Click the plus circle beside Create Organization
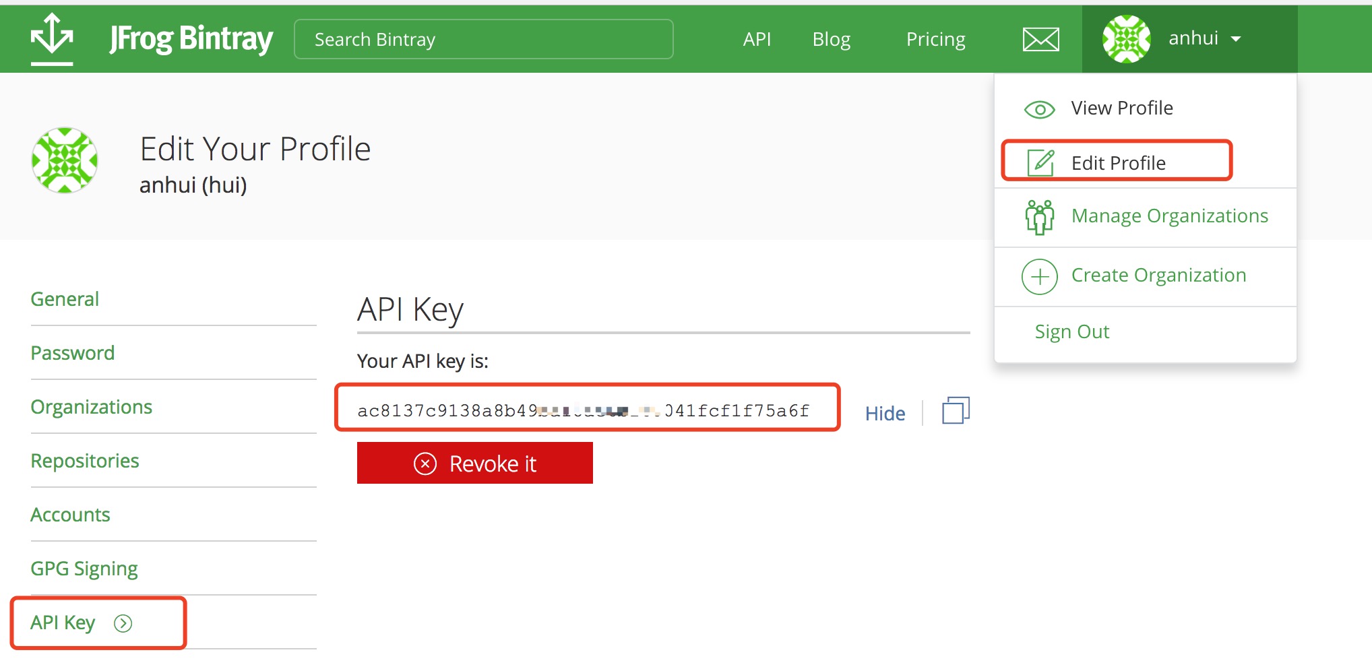Screen dimensions: 1372x671 click(1040, 276)
